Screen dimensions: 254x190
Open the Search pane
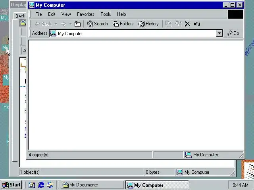pos(97,24)
